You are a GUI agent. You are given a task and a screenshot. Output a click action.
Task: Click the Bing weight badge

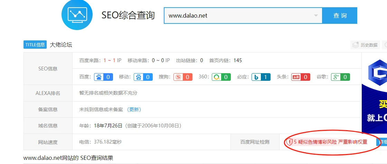click(261, 77)
